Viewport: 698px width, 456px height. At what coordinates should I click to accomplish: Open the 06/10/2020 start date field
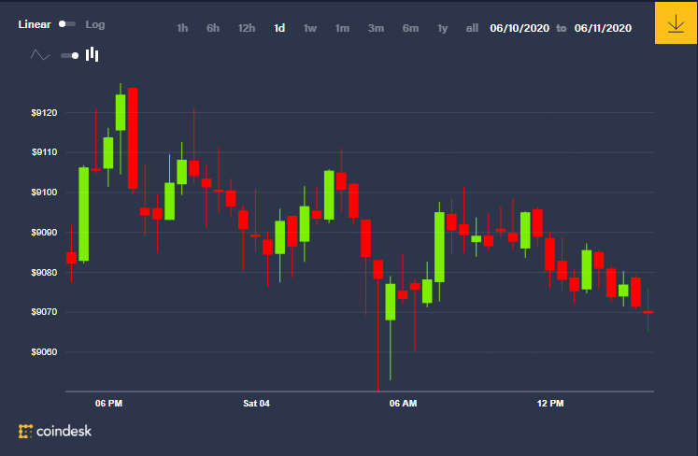(520, 28)
